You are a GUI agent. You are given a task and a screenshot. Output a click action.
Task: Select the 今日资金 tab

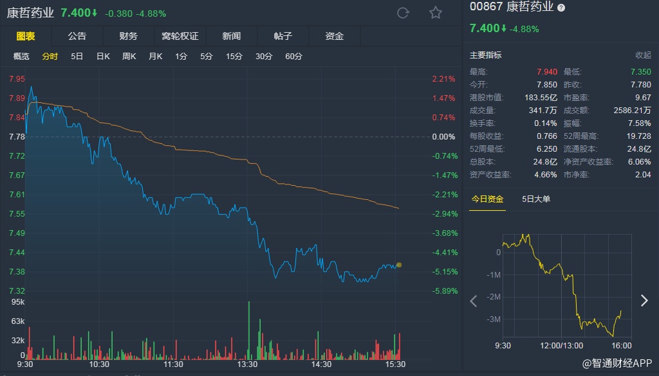(x=487, y=199)
